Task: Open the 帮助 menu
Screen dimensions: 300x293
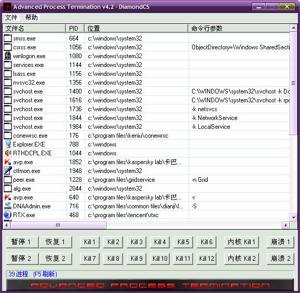Action: [32, 18]
